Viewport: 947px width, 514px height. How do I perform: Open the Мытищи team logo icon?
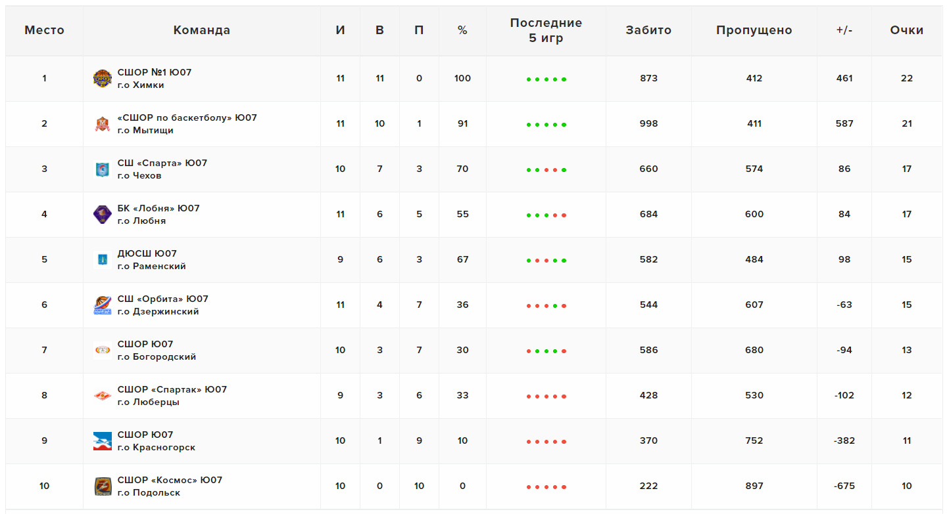[x=103, y=124]
